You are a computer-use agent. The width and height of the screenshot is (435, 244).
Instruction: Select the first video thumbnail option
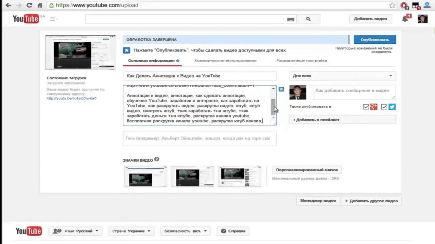click(145, 176)
